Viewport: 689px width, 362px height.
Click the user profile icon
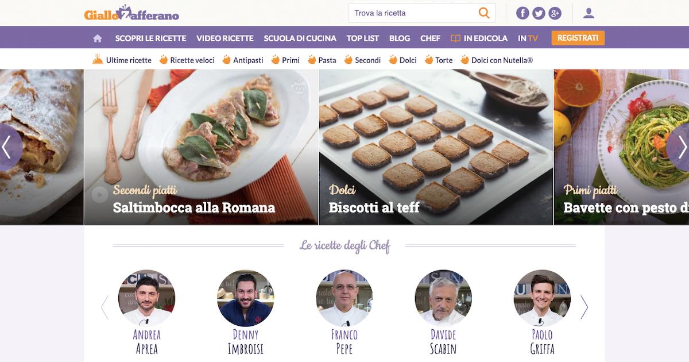(589, 13)
